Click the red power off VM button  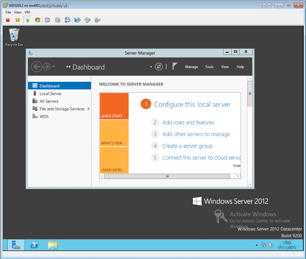(x=8, y=20)
